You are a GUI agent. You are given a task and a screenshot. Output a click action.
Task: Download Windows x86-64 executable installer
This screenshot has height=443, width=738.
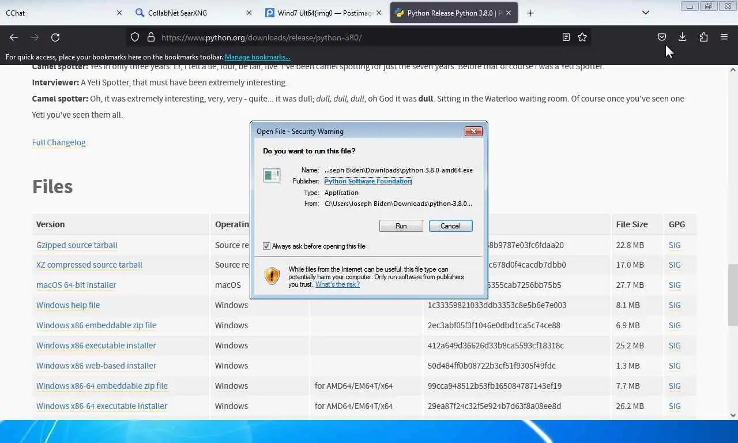coord(101,406)
